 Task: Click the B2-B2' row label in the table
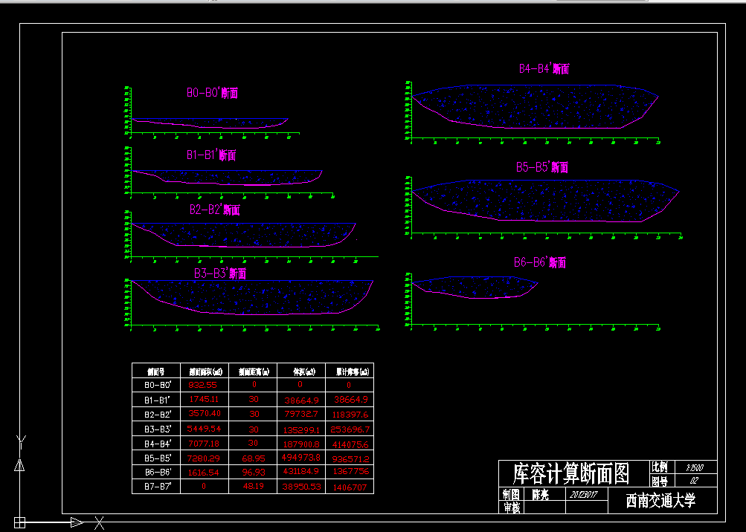(158, 414)
